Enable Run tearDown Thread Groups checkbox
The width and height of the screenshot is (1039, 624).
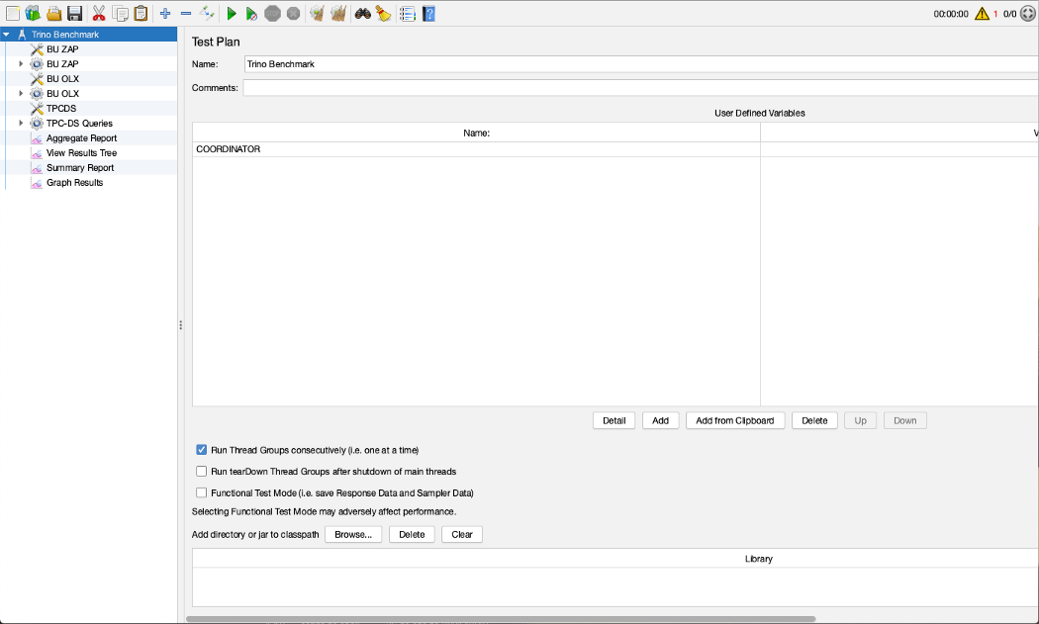202,471
